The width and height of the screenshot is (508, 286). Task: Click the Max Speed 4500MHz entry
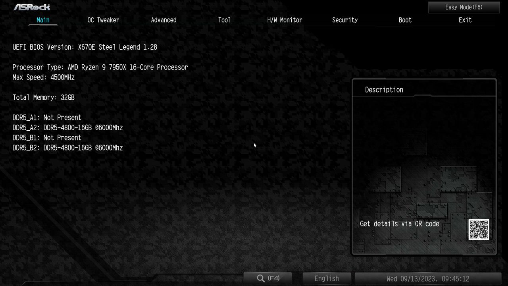44,77
